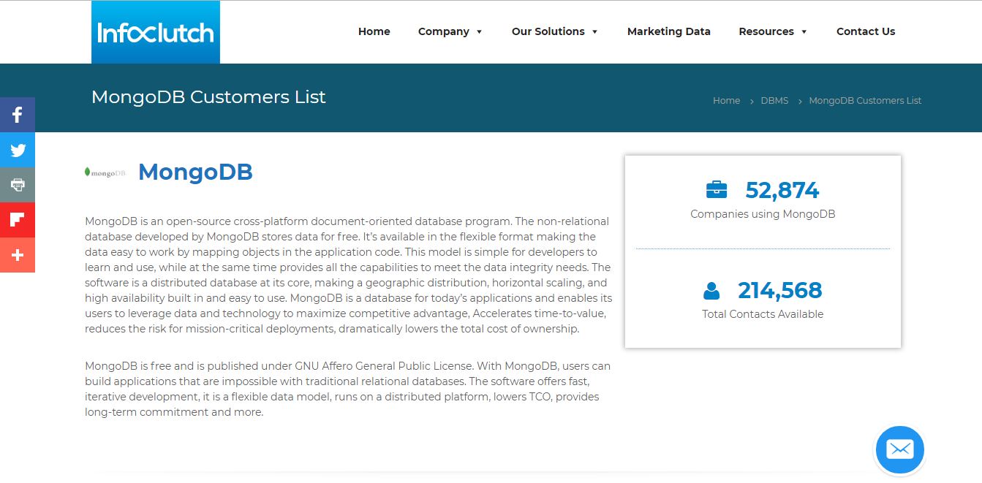
Task: Expand Our Solutions dropdown arrow
Action: (x=595, y=32)
